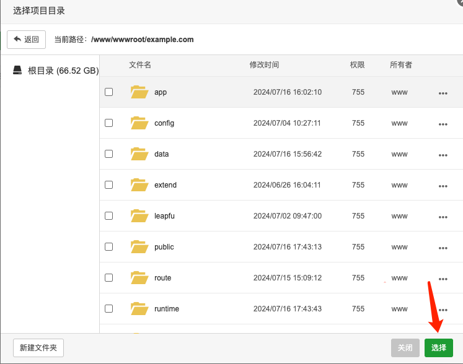This screenshot has height=364, width=463.
Task: Click the config folder icon
Action: (139, 123)
